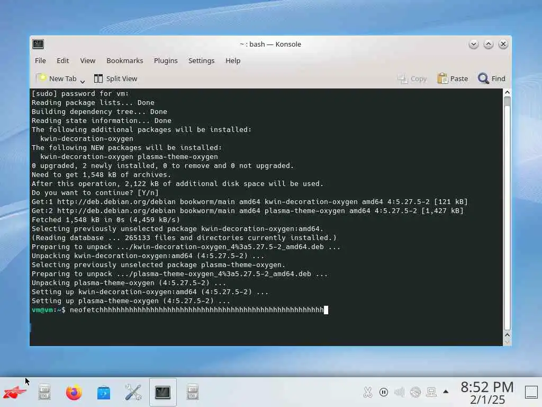This screenshot has width=542, height=407.
Task: Maximize the Konsole window
Action: [489, 44]
